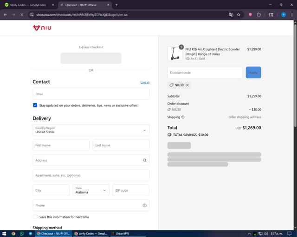Click the Total $1,269.00 amount
The height and width of the screenshot is (237, 297).
coord(252,128)
